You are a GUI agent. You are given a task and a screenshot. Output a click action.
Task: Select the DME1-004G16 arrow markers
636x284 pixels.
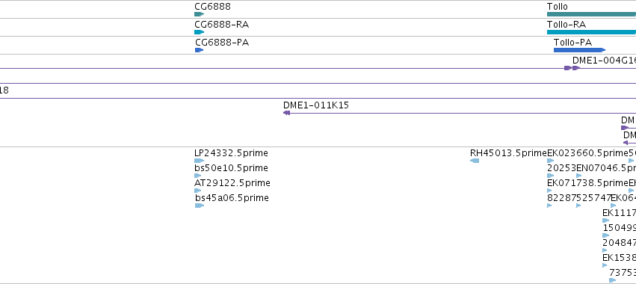[x=572, y=68]
